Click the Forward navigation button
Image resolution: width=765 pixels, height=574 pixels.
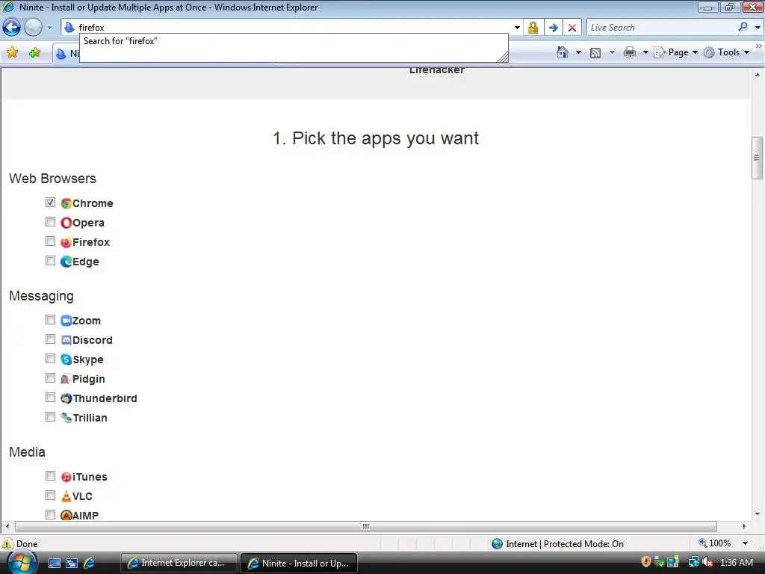33,28
